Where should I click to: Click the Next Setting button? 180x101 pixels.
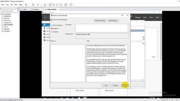(113, 20)
